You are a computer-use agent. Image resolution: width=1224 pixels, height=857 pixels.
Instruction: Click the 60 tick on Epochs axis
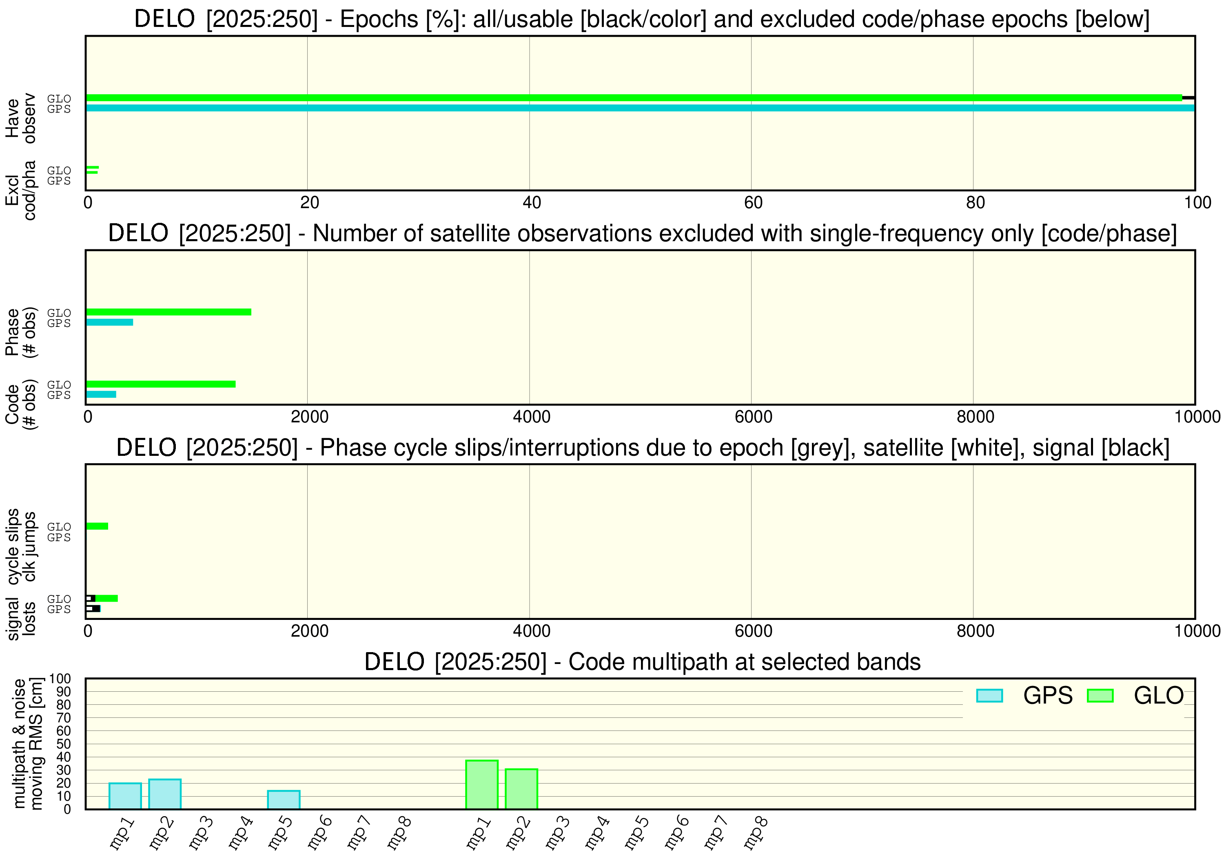(x=753, y=203)
